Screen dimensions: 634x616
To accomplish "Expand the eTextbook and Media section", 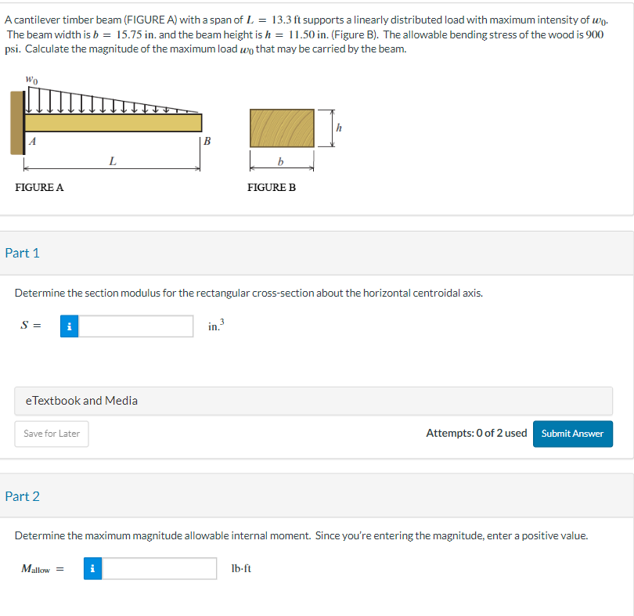I will coord(75,400).
